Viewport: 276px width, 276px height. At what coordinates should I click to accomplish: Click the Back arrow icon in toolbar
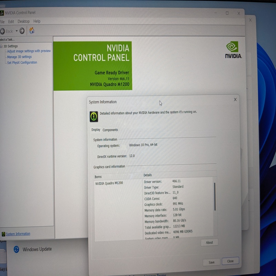(x=2, y=31)
